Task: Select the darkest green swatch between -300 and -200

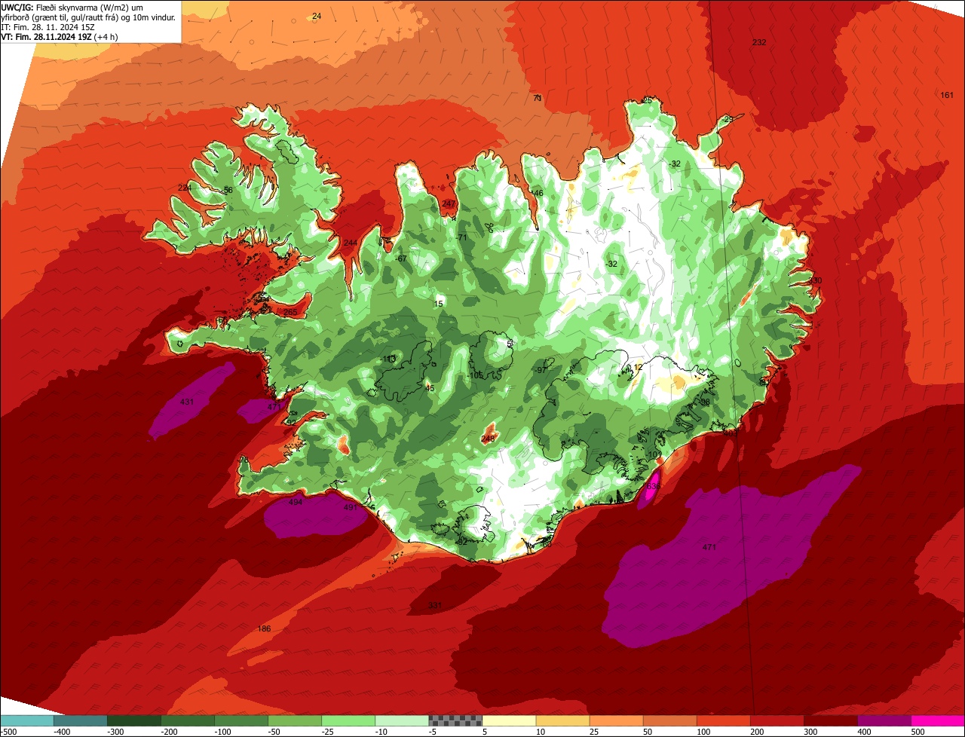Action: pyautogui.click(x=133, y=720)
